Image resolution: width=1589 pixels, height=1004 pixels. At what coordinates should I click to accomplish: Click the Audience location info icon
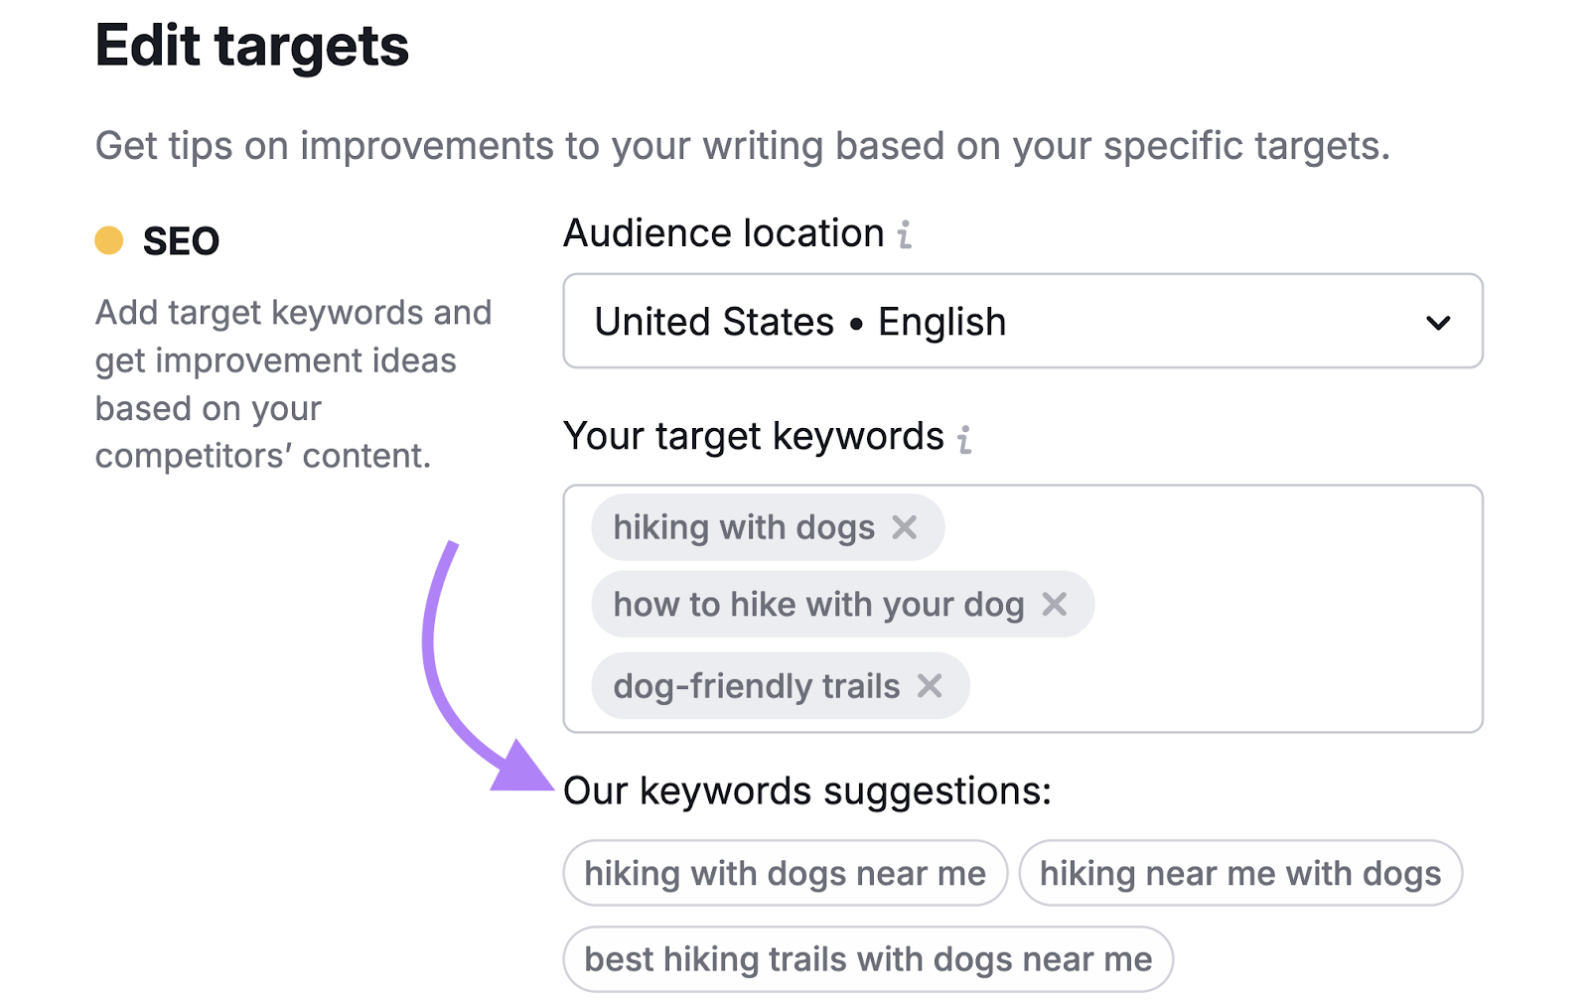903,234
